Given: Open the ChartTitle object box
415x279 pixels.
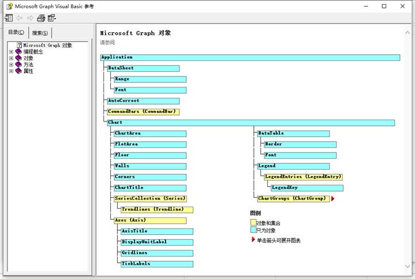Looking at the screenshot, I should tap(150, 188).
